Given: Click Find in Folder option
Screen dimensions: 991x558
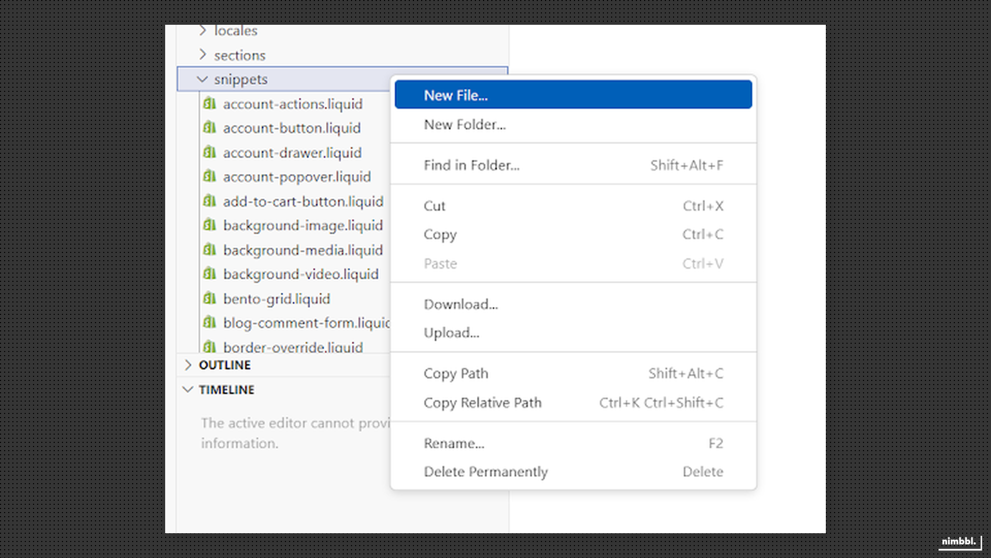Looking at the screenshot, I should pos(471,165).
